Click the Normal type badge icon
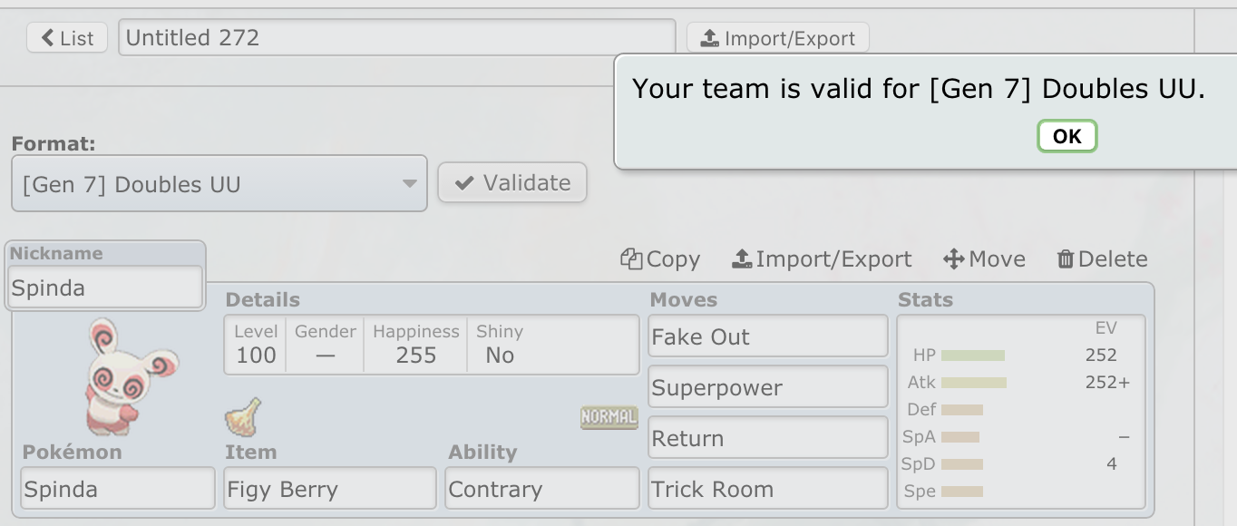This screenshot has width=1237, height=526. point(609,417)
